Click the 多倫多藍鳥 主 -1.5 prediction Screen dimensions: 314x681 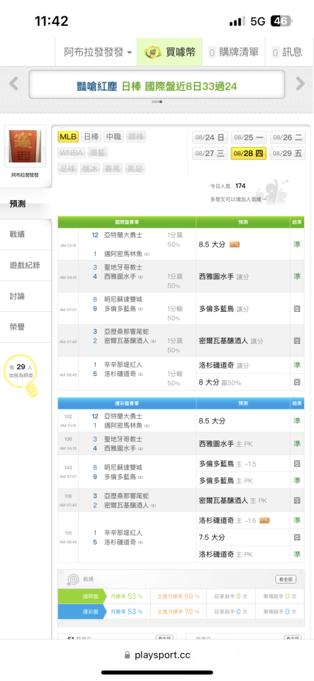click(x=228, y=464)
